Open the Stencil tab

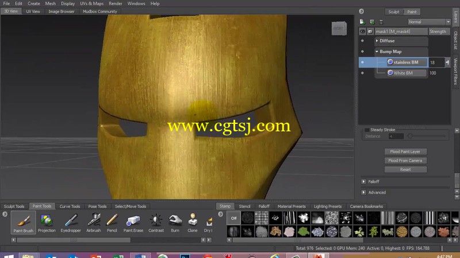[x=244, y=206]
